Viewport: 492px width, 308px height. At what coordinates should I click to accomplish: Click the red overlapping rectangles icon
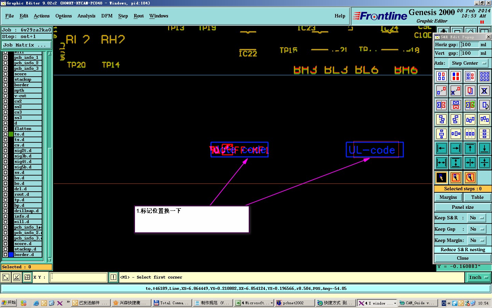click(470, 91)
